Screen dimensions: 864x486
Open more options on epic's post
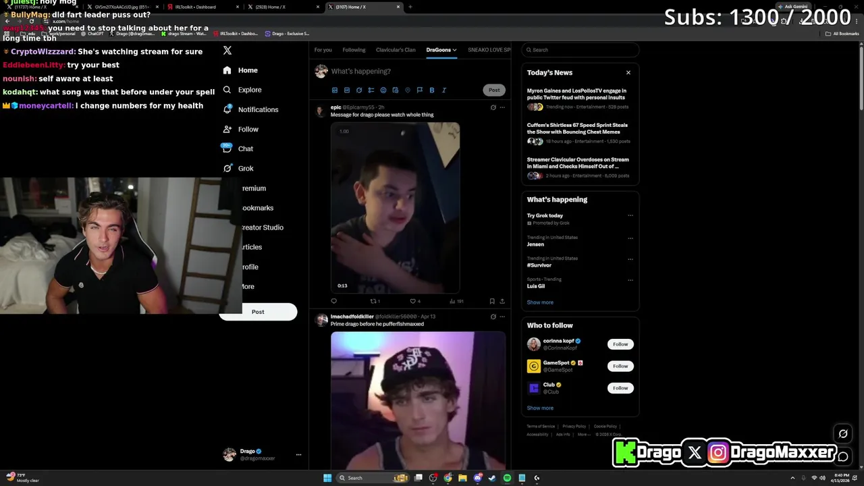point(502,107)
